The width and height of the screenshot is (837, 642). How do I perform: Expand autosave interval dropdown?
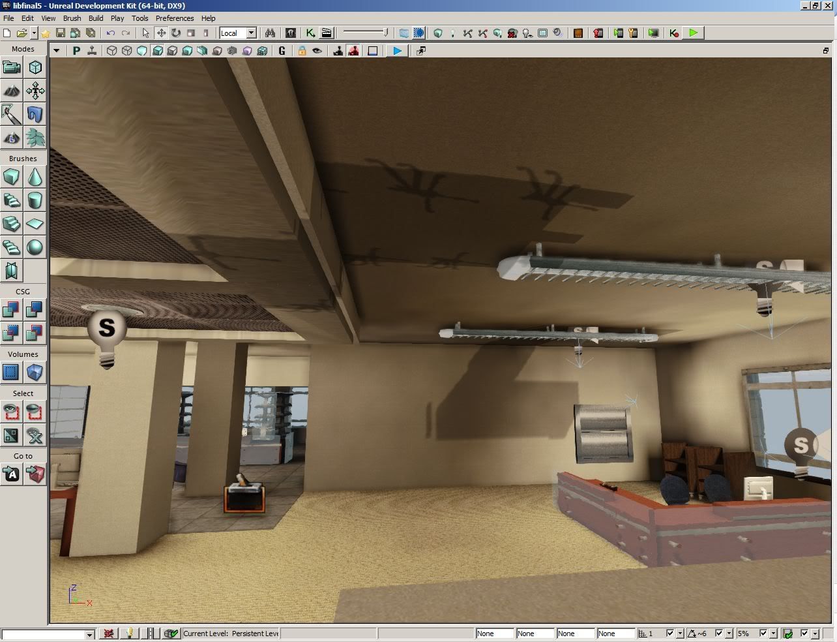(x=814, y=633)
